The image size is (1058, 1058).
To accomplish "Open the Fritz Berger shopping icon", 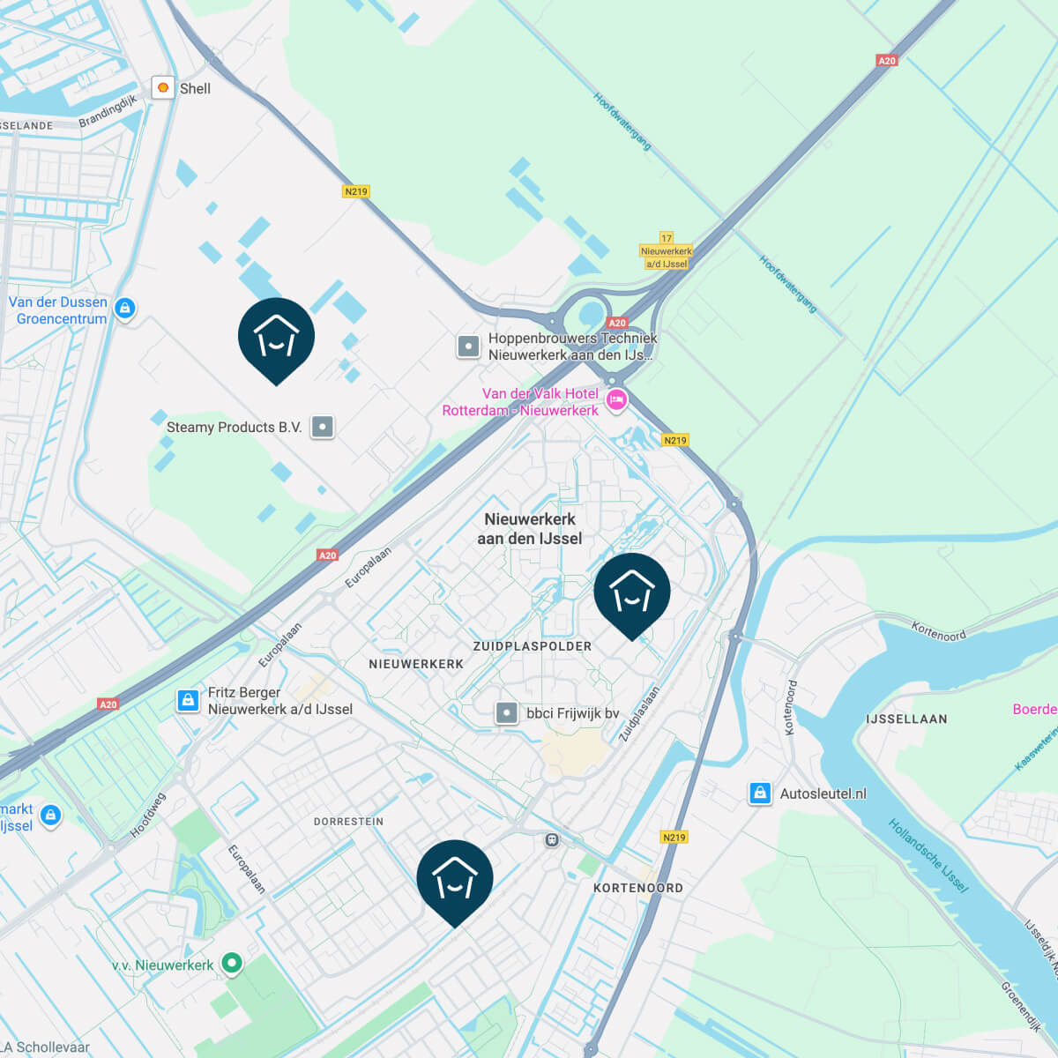I will (188, 701).
